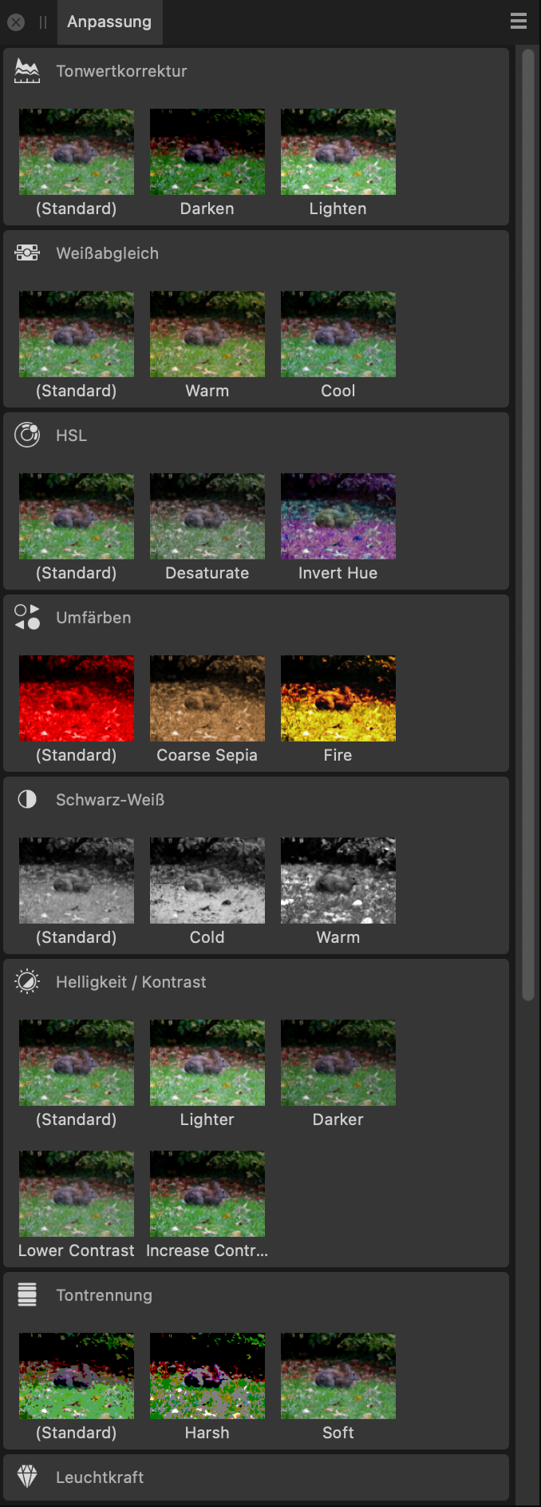
Task: Apply Tonwertkorrektur (Standard) preset thumbnail
Action: click(77, 152)
